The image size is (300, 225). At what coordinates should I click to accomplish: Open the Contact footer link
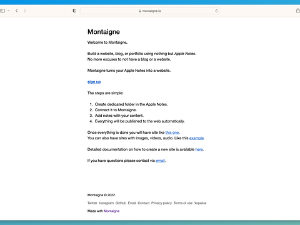144,203
